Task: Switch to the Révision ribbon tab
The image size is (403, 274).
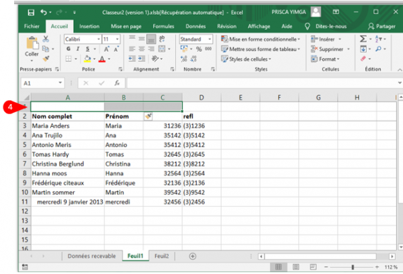Action: (227, 26)
